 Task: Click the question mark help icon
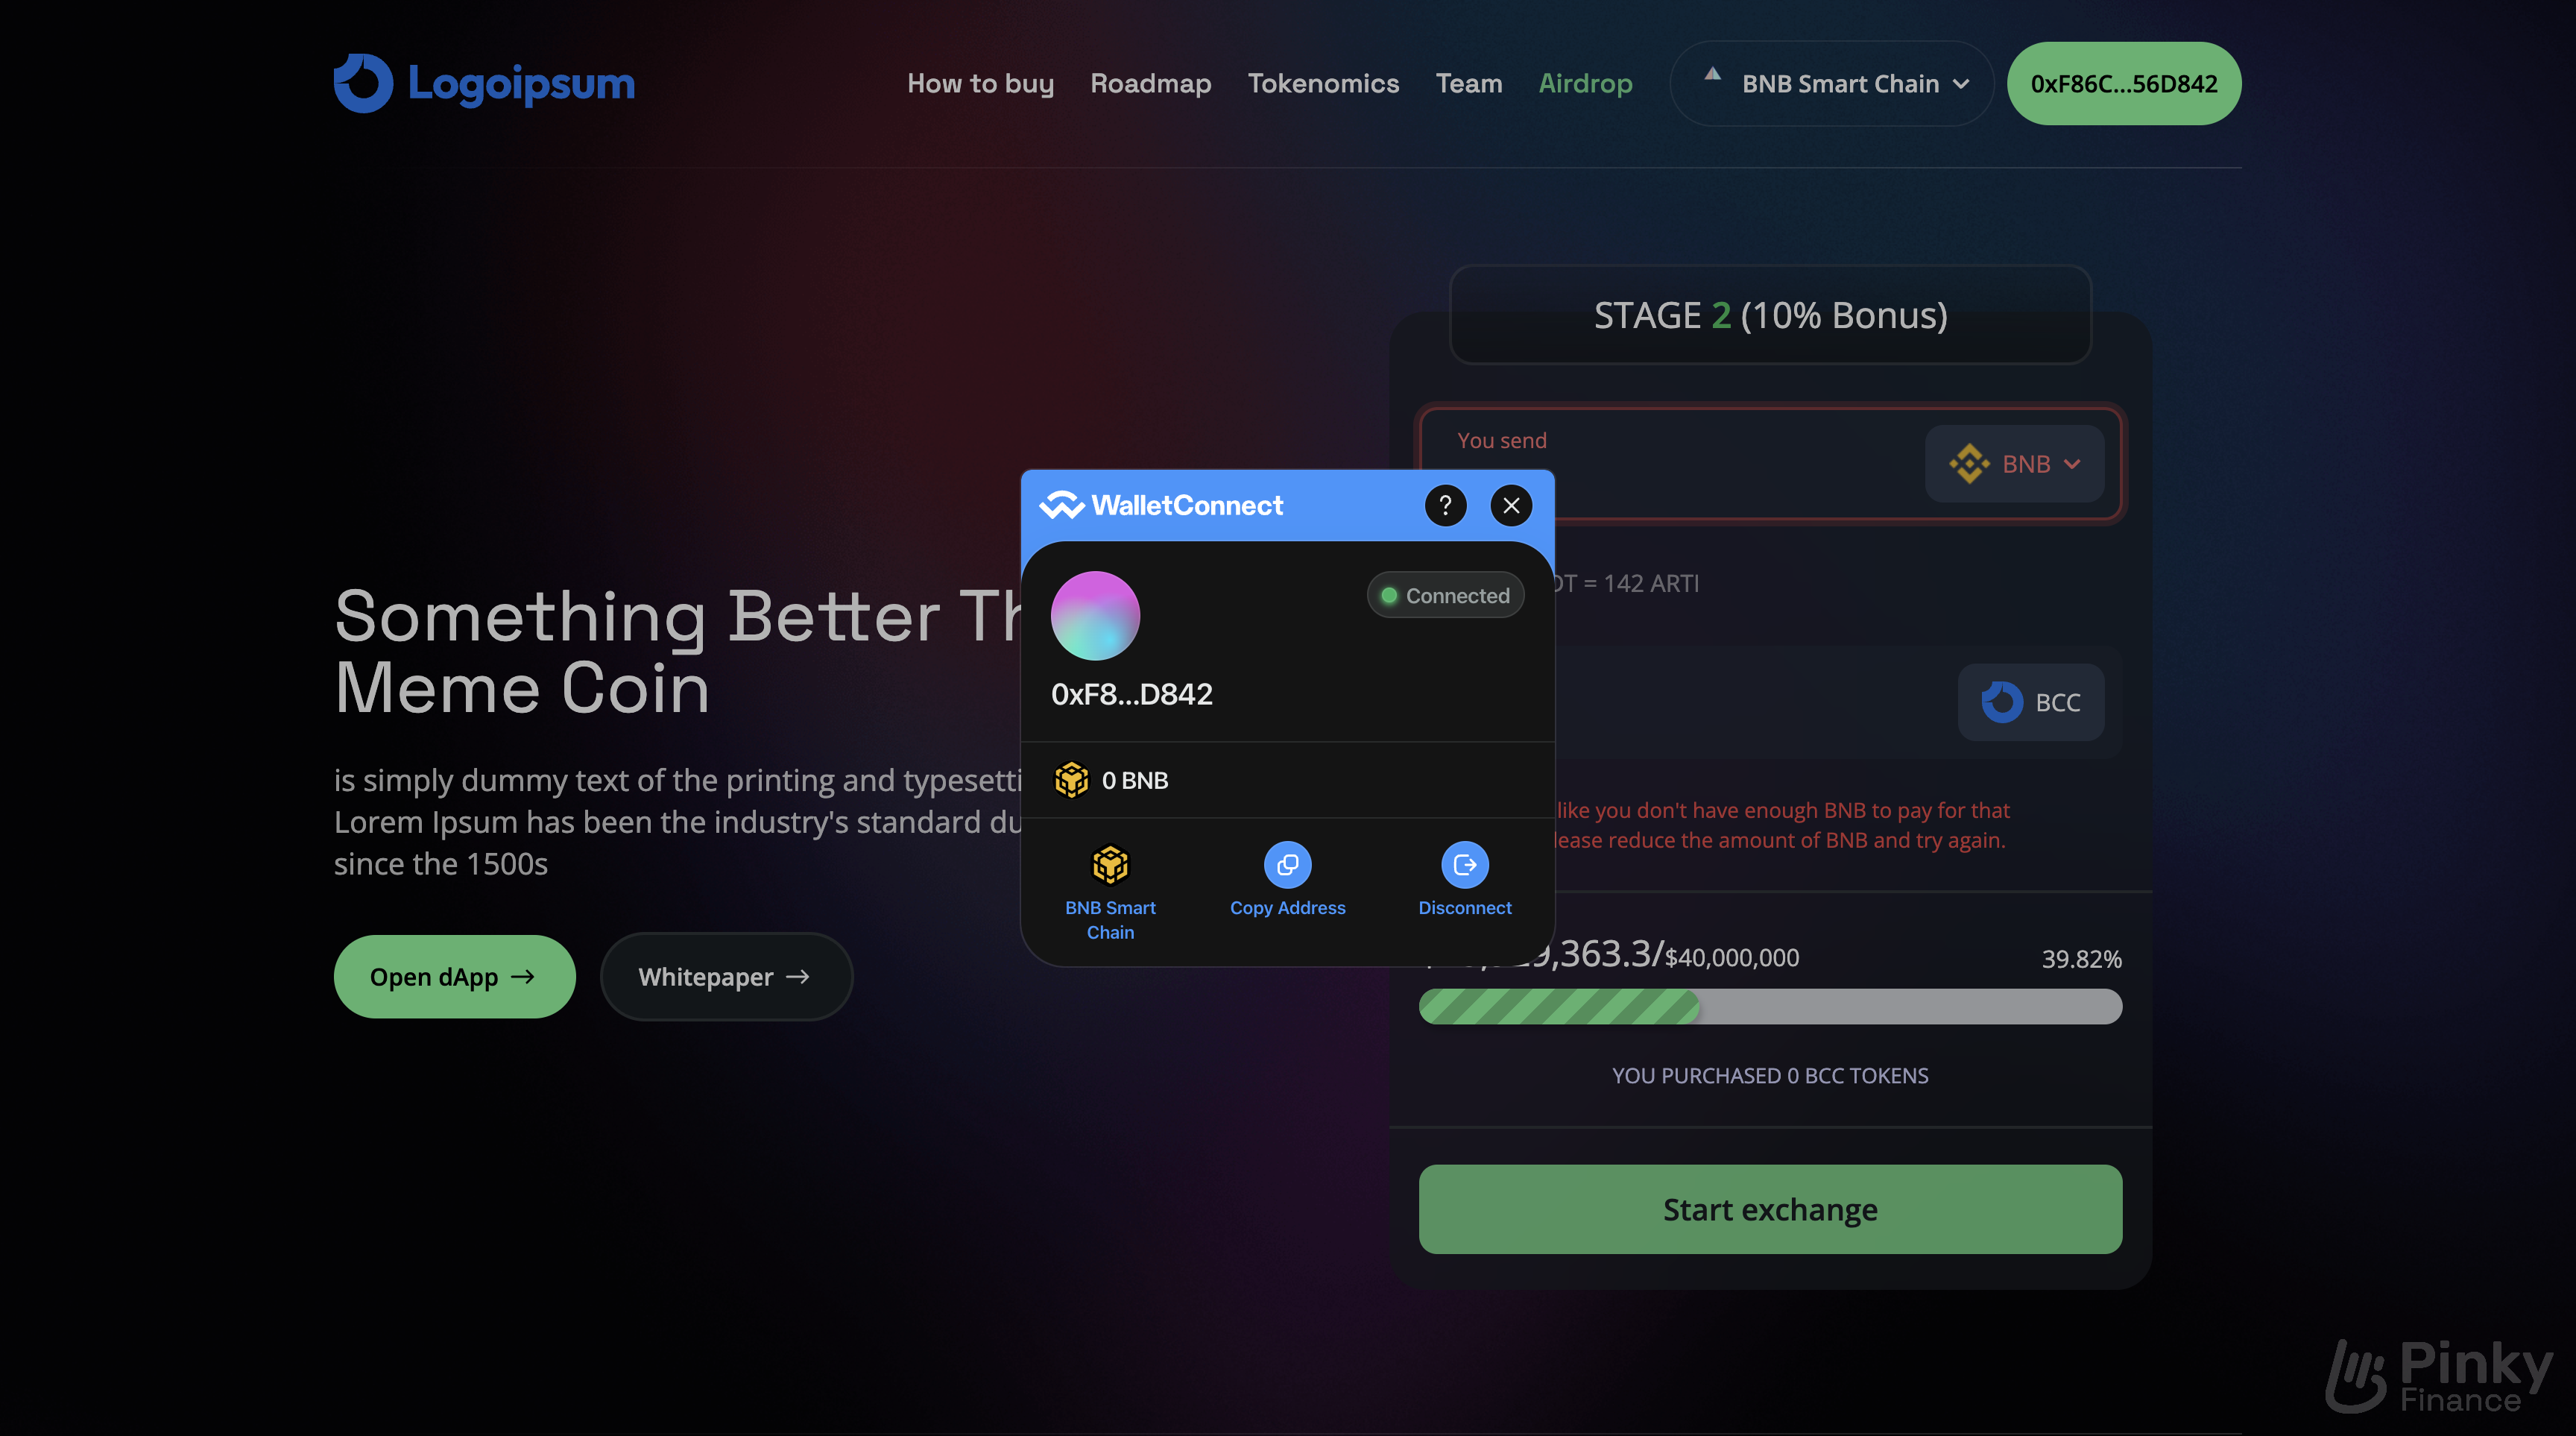1445,504
